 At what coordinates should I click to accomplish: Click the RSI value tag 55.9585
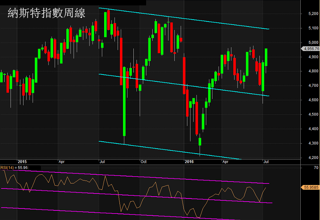[310, 187]
